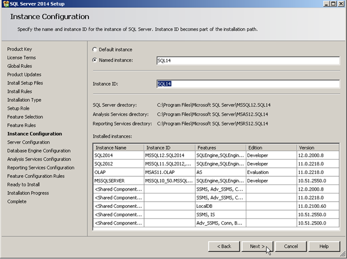Screen dimensions: 347x259
Task: Click the LocalDB features cell
Action: (x=221, y=206)
